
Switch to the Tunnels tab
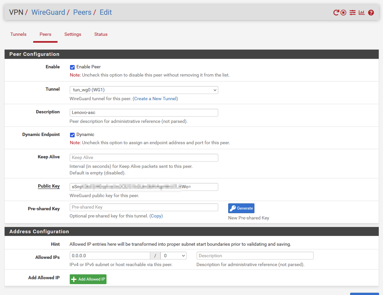18,34
